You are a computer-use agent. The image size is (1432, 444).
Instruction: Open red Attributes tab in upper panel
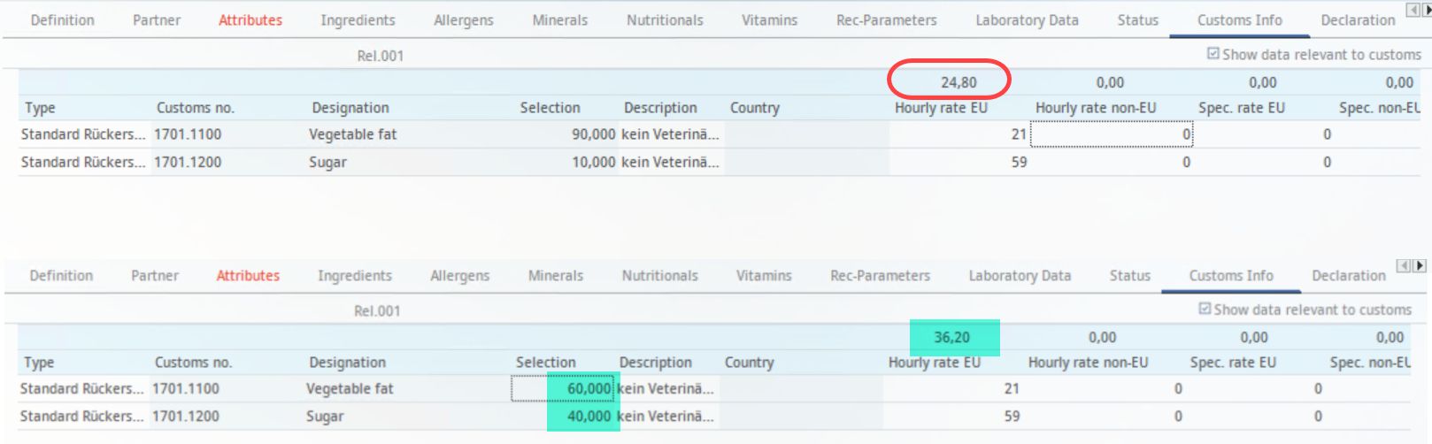[250, 19]
